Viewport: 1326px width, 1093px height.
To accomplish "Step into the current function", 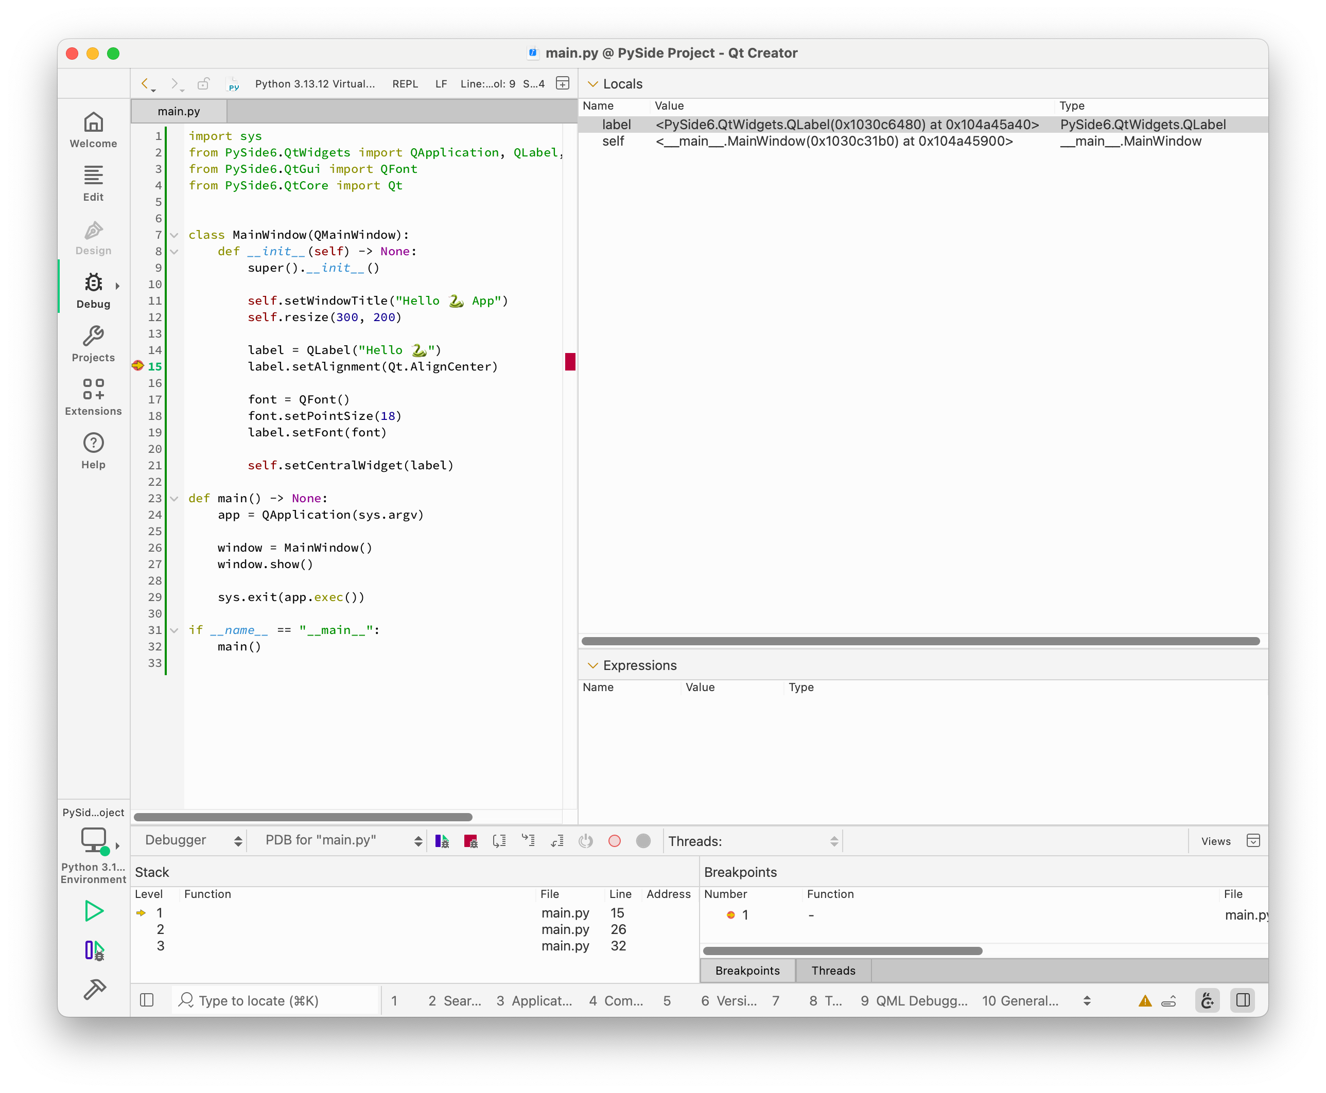I will [x=528, y=840].
